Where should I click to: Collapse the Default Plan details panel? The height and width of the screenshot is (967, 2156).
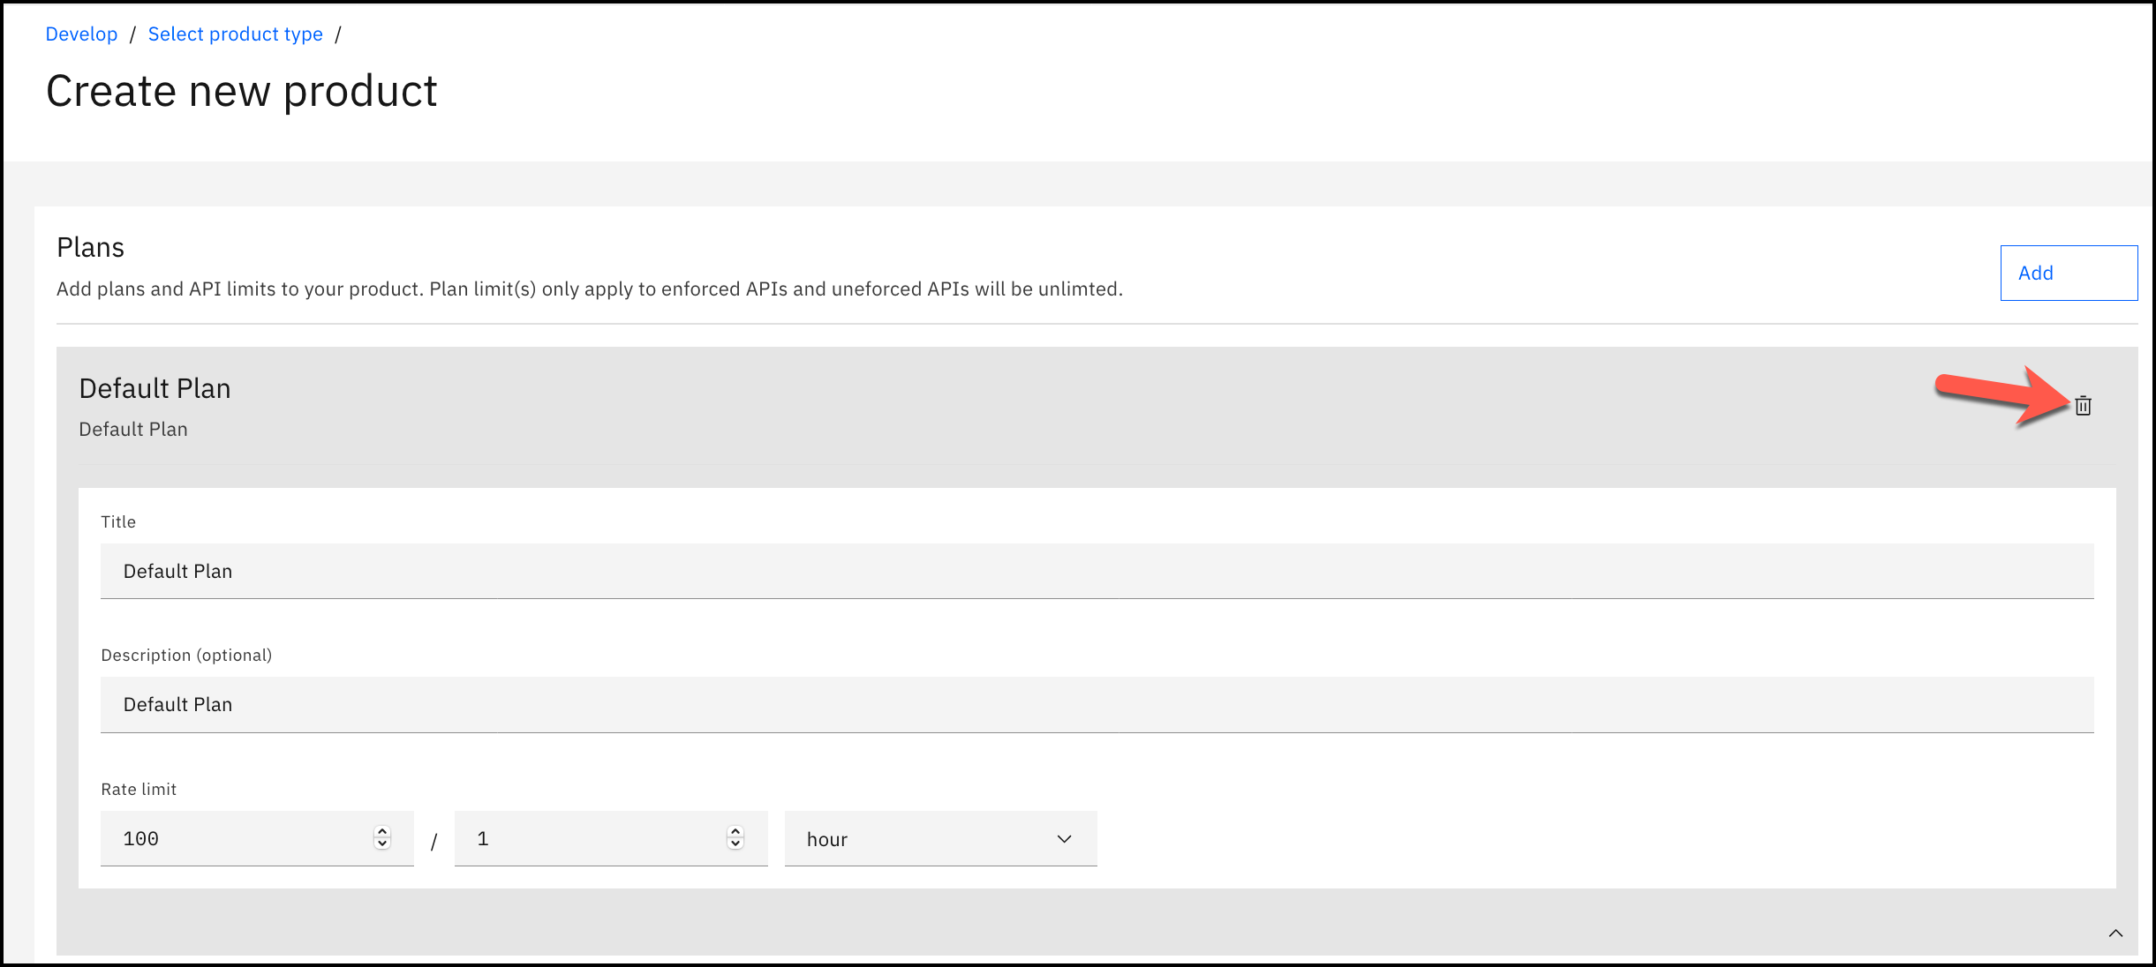[x=2115, y=933]
